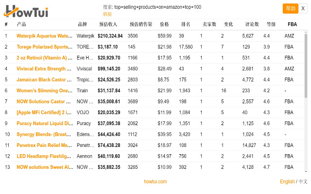
Task: Click the sales estimate 3689 cell
Action: point(133,101)
